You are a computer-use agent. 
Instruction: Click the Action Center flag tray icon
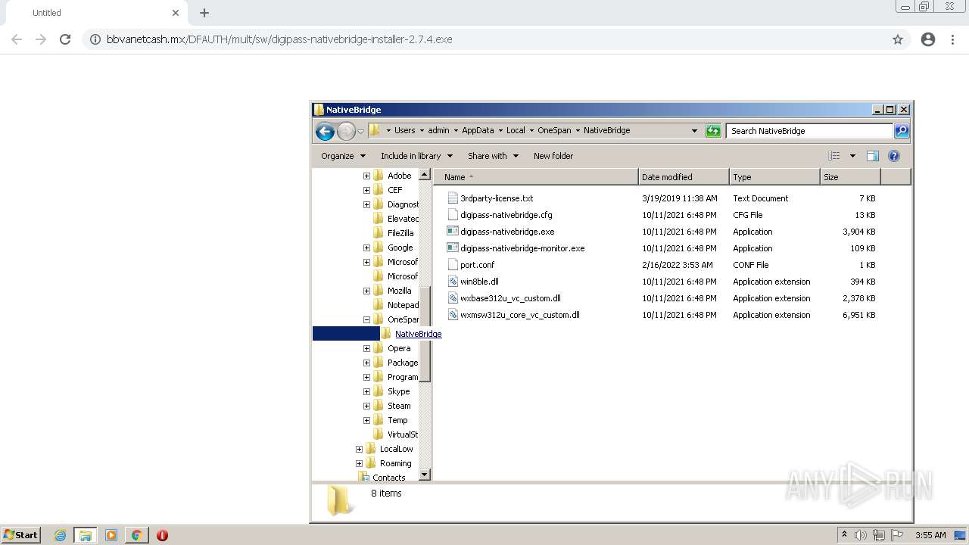(898, 535)
